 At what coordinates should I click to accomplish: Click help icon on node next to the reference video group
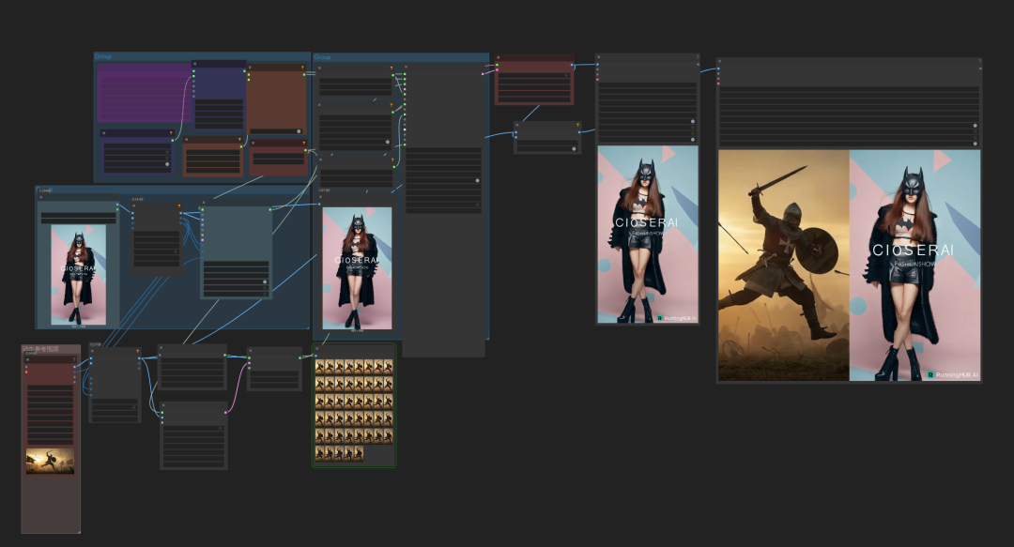[x=138, y=351]
